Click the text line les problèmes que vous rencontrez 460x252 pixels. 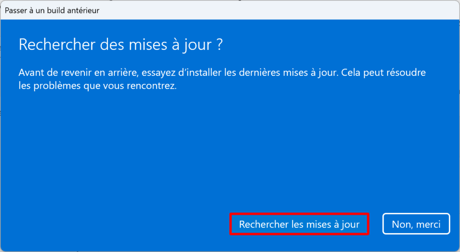[97, 86]
